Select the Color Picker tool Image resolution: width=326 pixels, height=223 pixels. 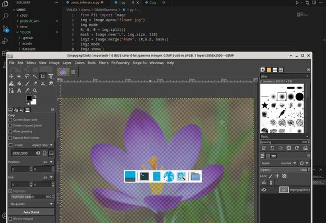click(27, 90)
